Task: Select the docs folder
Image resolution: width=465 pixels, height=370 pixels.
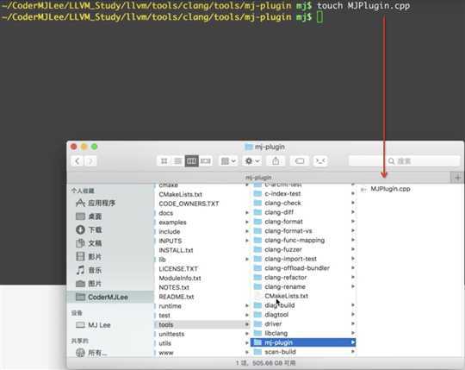Action: 166,213
